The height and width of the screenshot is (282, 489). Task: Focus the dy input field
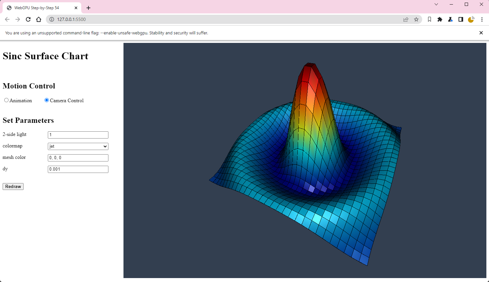point(78,169)
